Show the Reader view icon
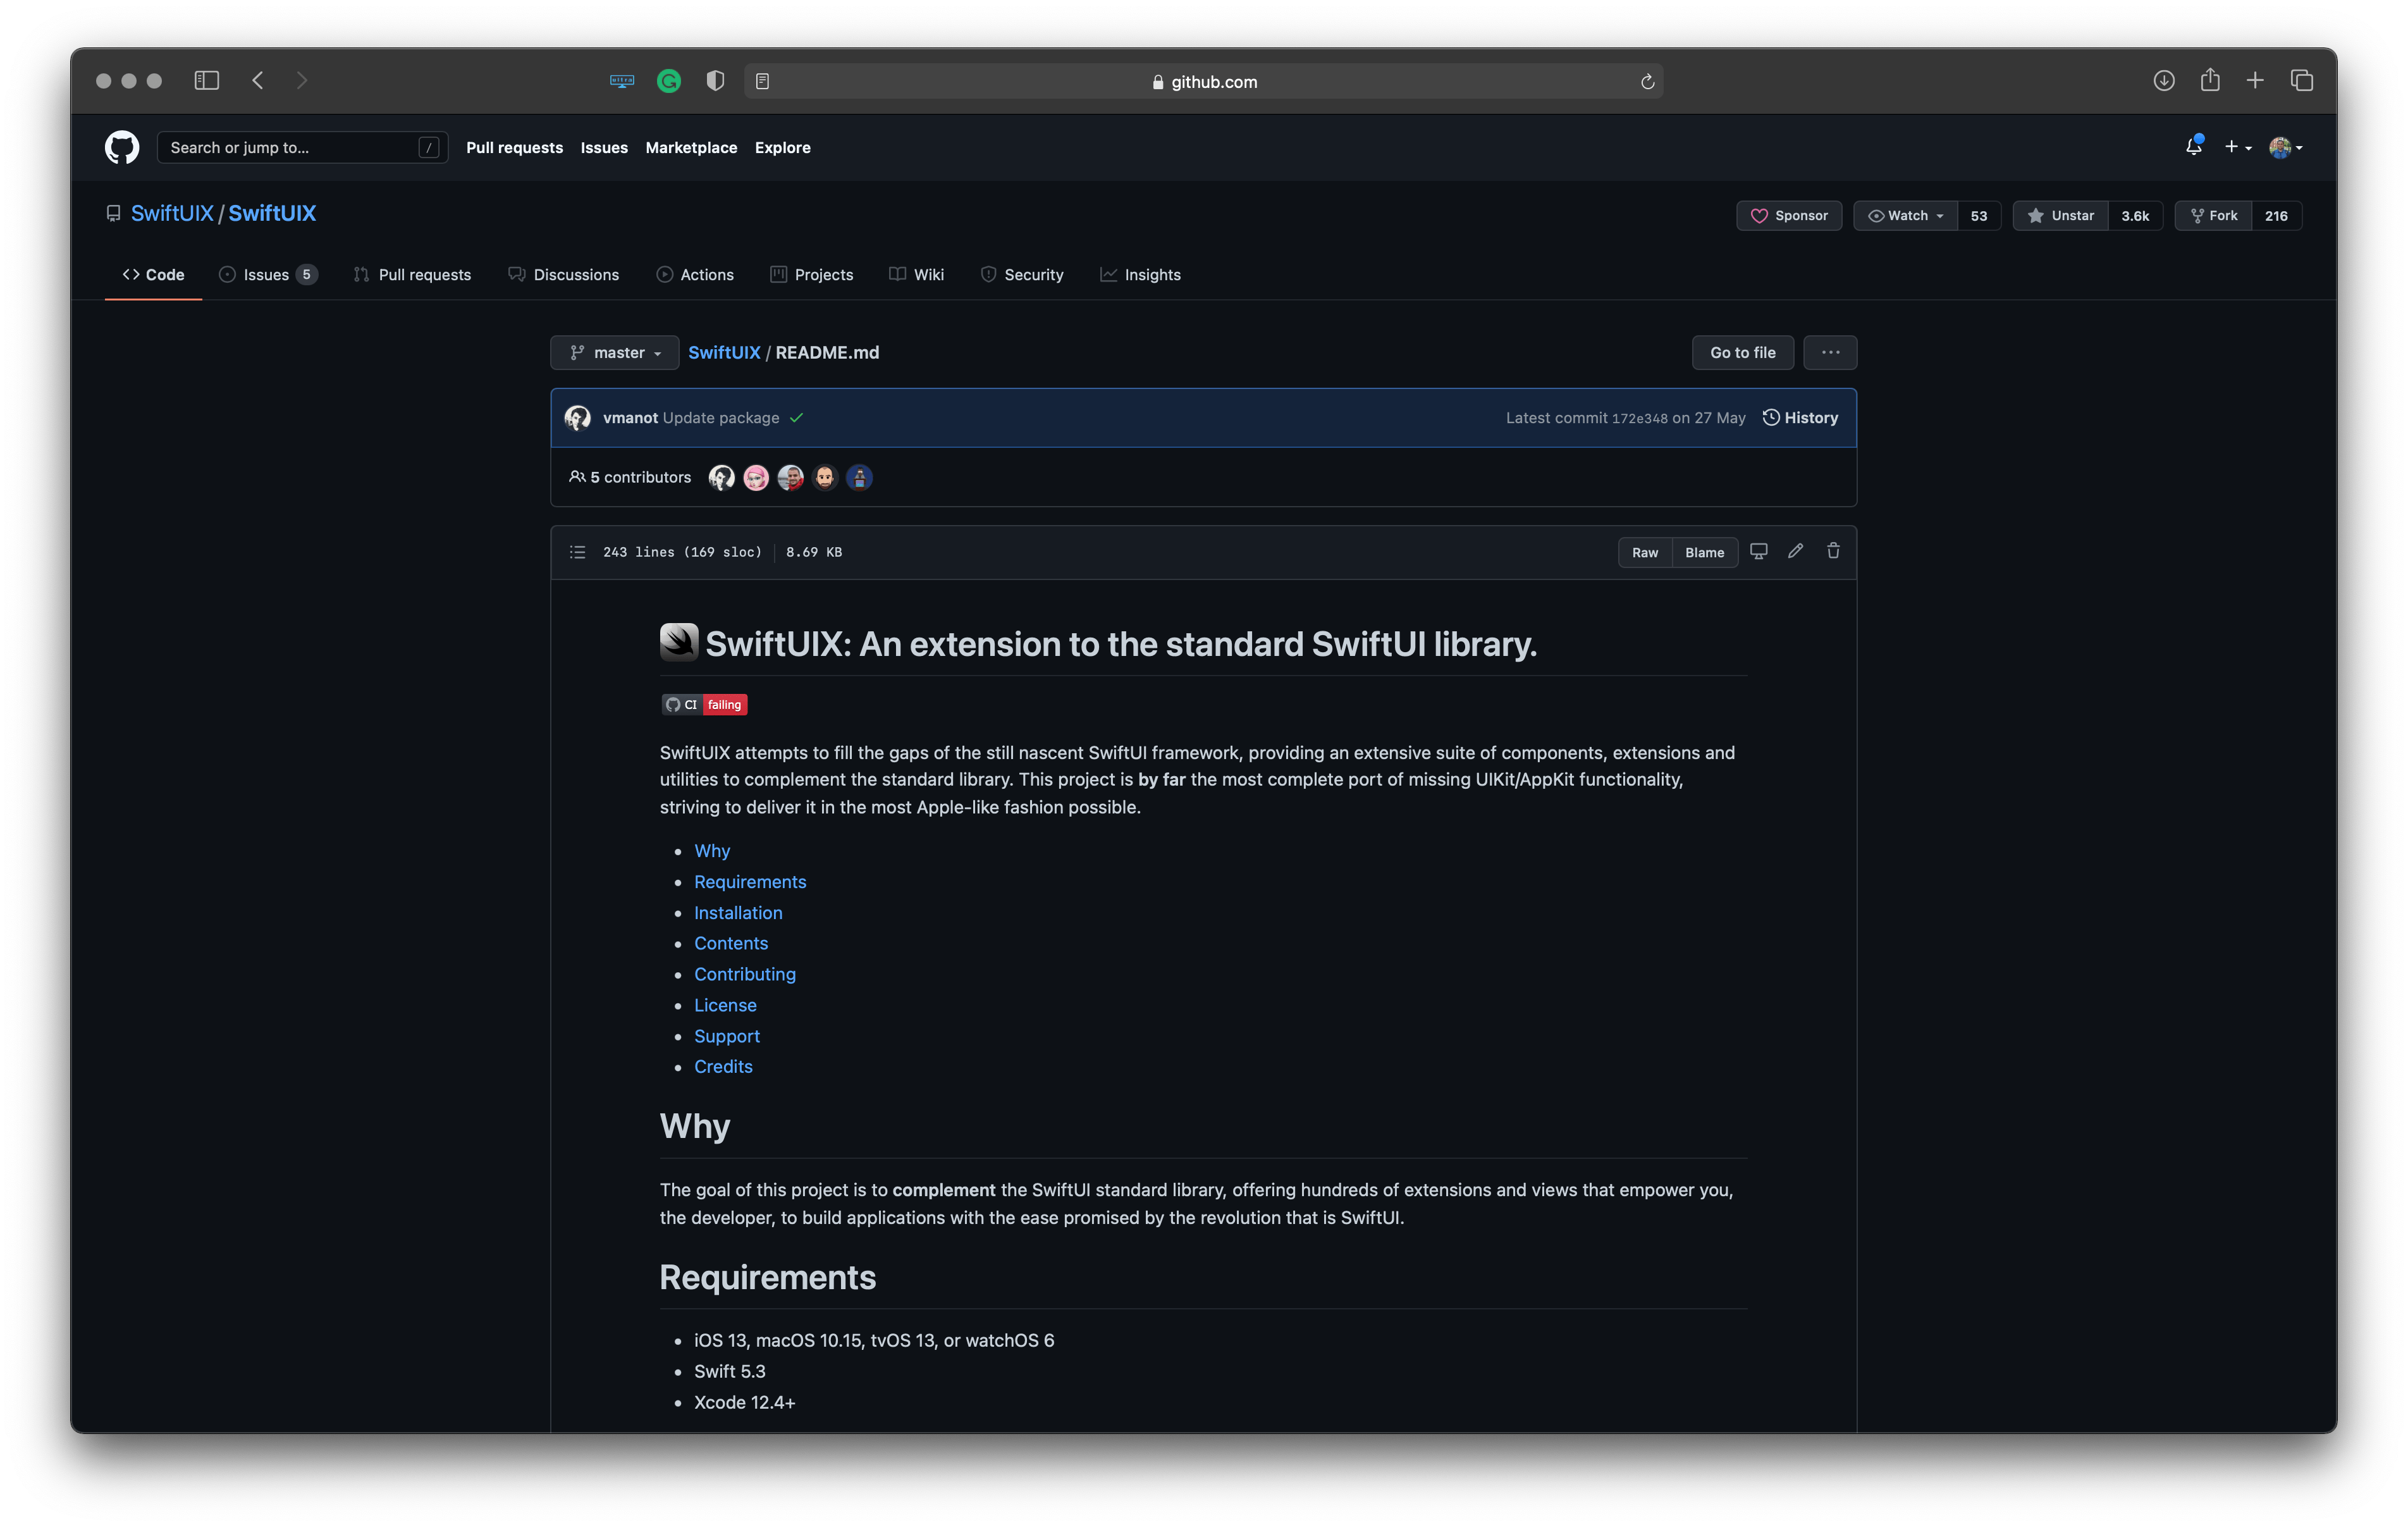The height and width of the screenshot is (1527, 2408). (762, 82)
